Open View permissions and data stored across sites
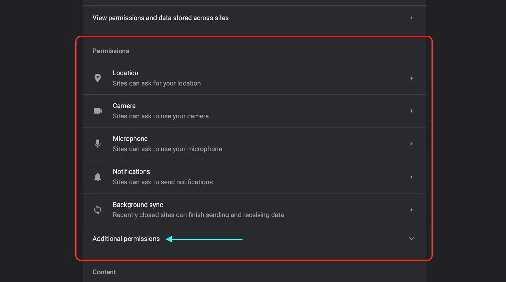The image size is (506, 282). point(161,18)
